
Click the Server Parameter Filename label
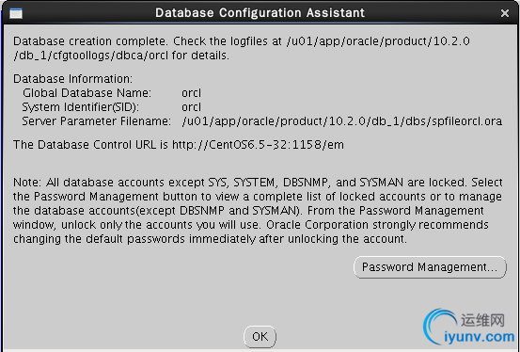click(97, 121)
